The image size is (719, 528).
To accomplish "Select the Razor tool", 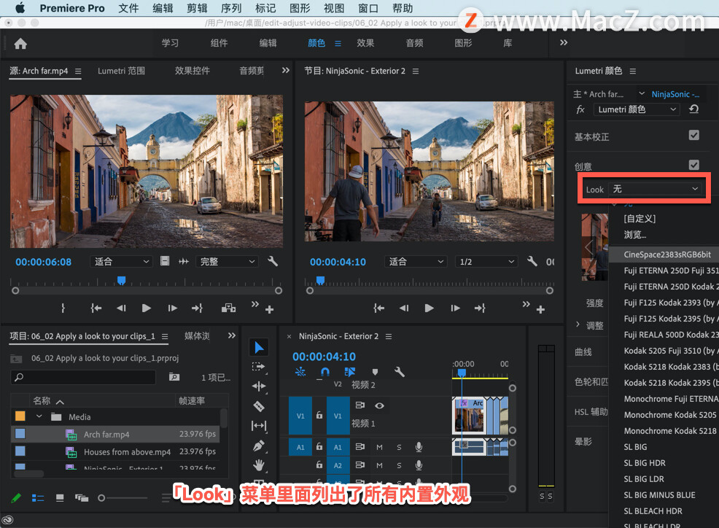I will (x=259, y=406).
